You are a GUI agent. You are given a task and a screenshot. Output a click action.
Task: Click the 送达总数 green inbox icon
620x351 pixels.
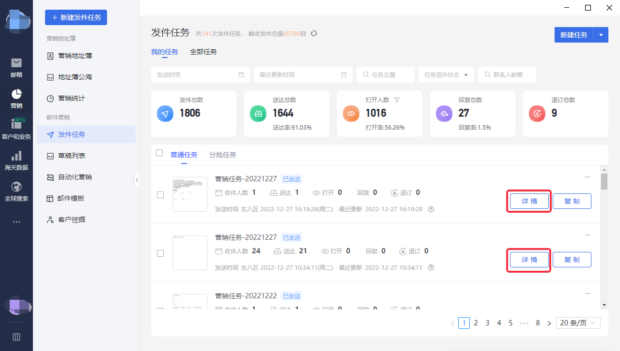click(258, 114)
